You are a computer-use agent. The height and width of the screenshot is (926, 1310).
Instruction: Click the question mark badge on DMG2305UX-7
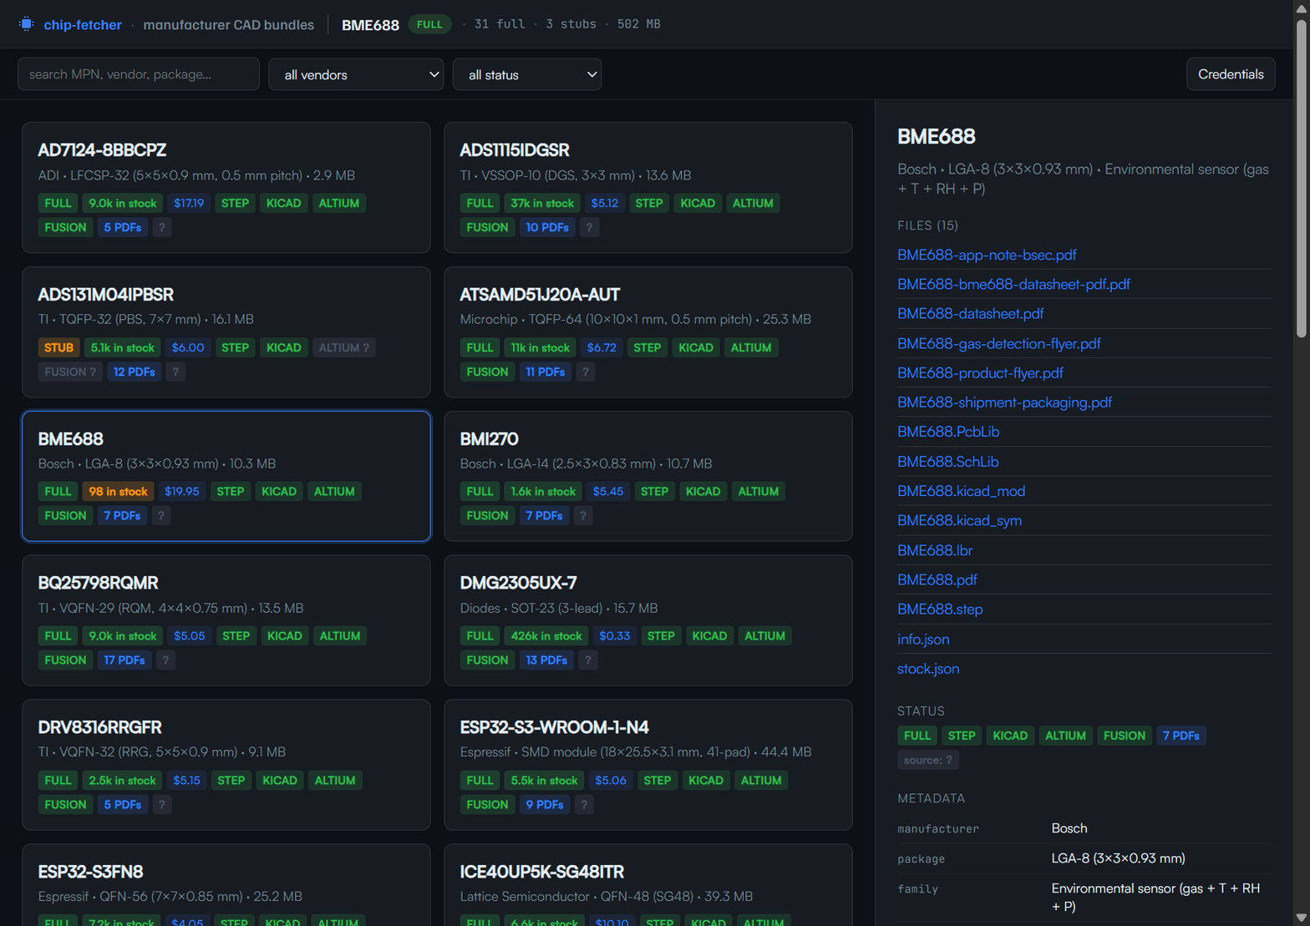588,660
